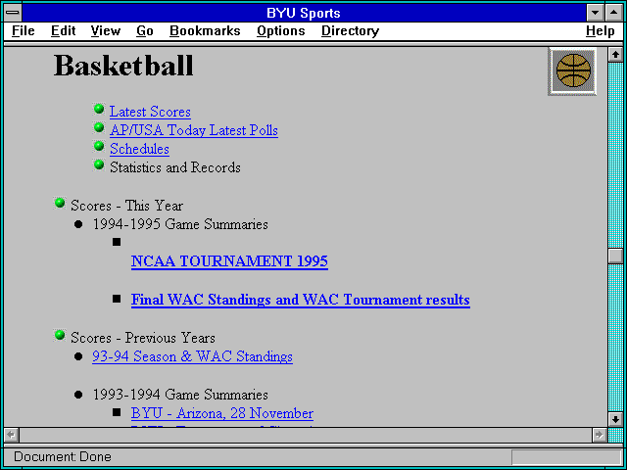Click the Basketball page heading
Viewport: 627px width, 470px height.
click(123, 66)
